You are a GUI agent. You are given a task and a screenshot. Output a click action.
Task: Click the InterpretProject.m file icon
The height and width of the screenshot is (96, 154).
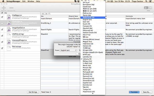[x=9, y=42]
